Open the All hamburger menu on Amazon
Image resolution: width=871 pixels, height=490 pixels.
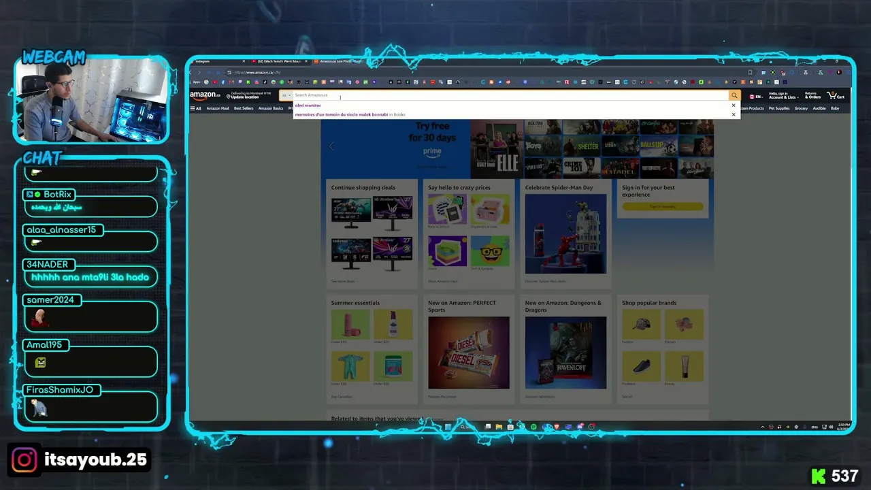[x=196, y=108]
